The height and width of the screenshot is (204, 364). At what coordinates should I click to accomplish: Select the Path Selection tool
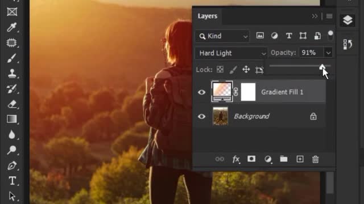[12, 196]
